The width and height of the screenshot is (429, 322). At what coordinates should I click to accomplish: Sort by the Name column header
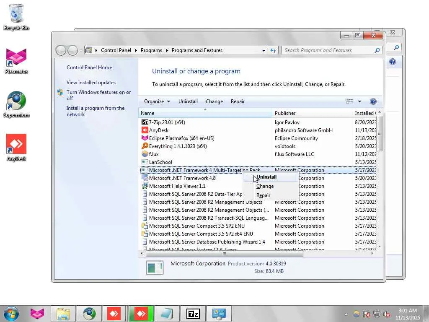click(205, 113)
